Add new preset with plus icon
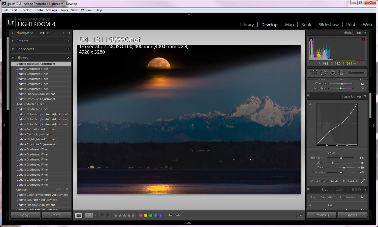The image size is (378, 227). click(x=68, y=41)
